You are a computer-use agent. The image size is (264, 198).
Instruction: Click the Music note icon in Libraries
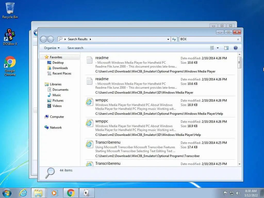click(49, 95)
